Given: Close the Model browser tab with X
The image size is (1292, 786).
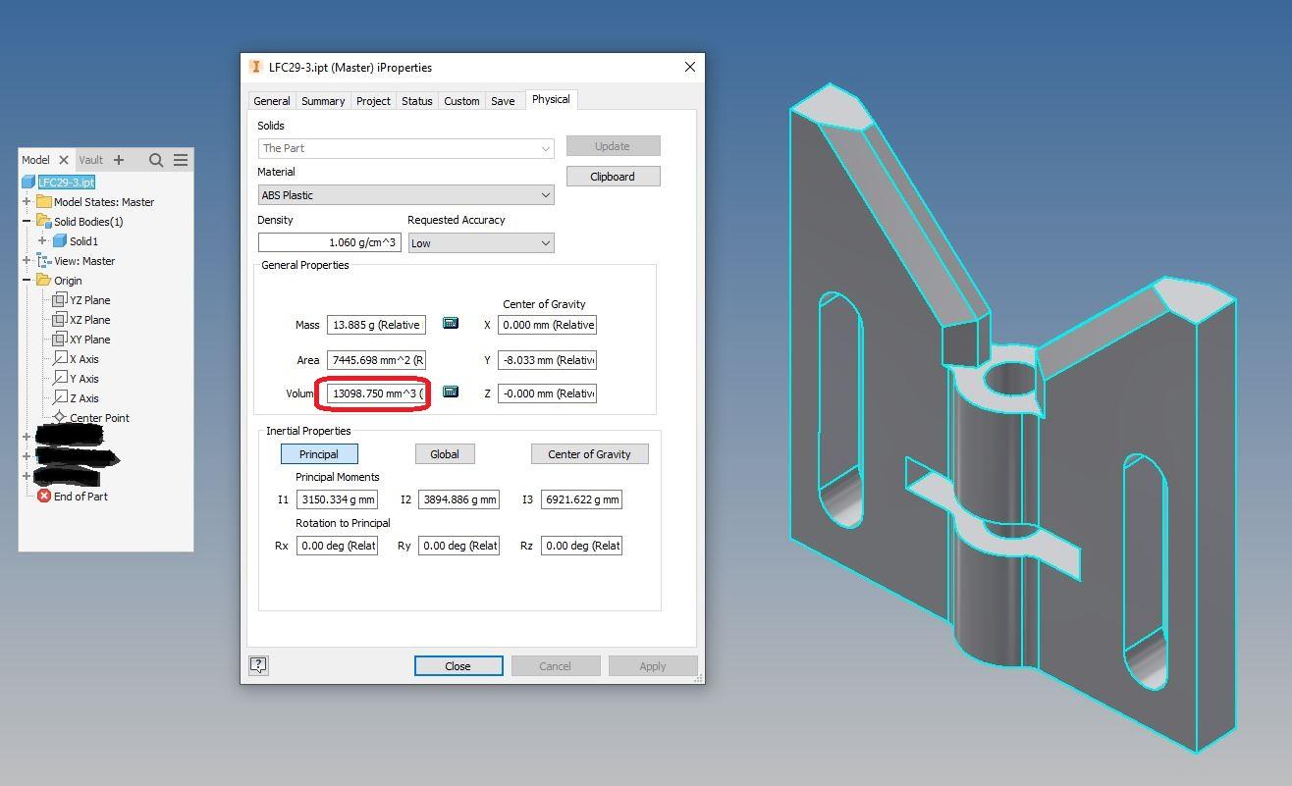Looking at the screenshot, I should (x=64, y=160).
